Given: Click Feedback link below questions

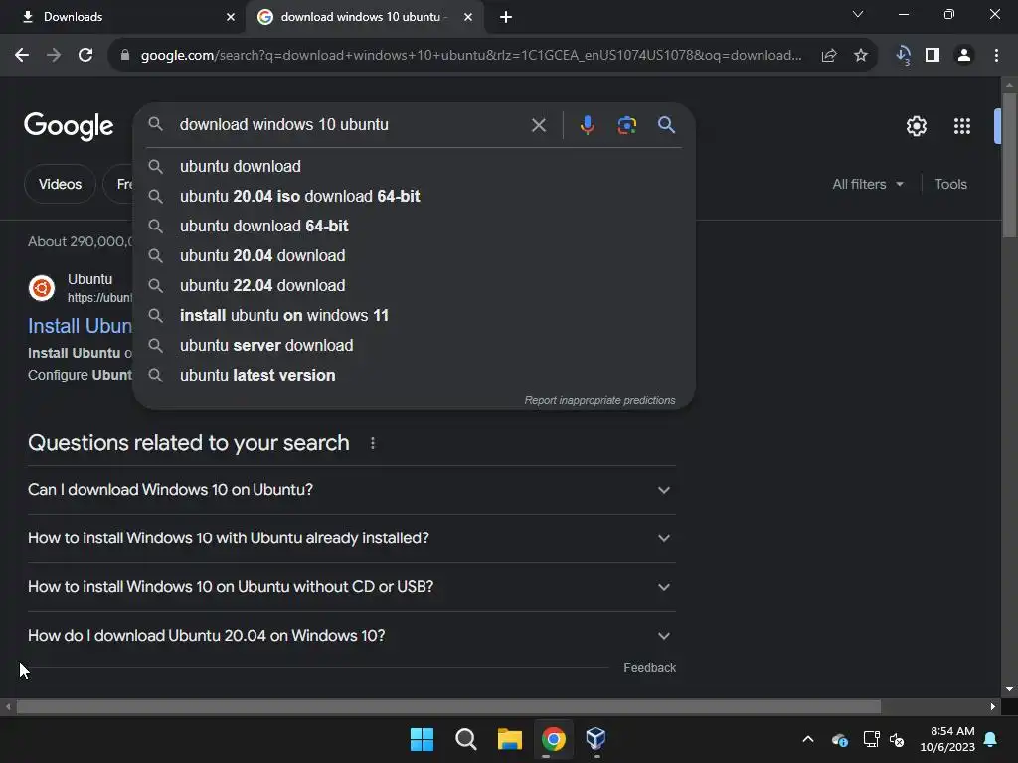Looking at the screenshot, I should (x=649, y=668).
